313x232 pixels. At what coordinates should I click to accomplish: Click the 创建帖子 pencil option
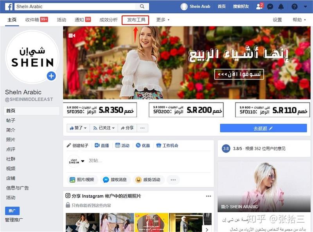coord(77,146)
